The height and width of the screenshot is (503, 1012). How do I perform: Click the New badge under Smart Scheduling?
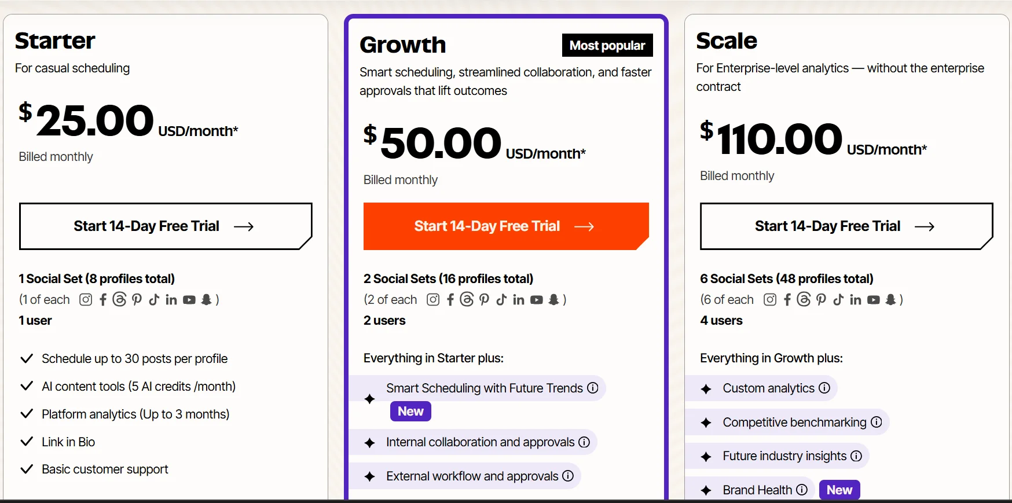pos(410,412)
